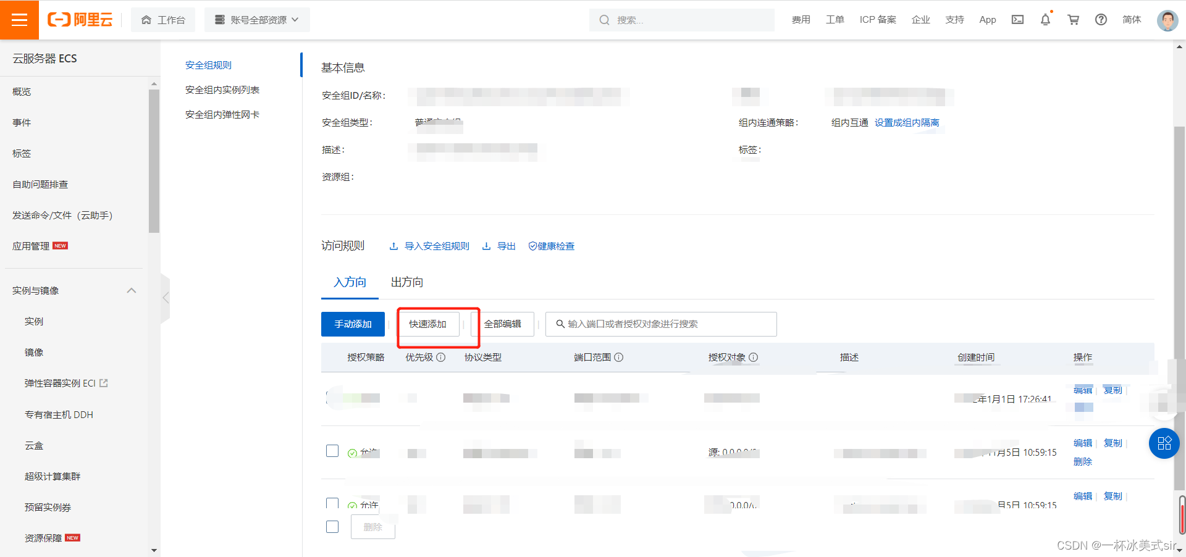This screenshot has height=557, width=1186.
Task: Open the help question mark icon
Action: pos(1101,20)
